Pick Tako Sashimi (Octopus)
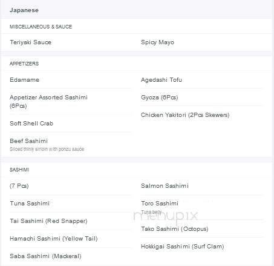 175,229
